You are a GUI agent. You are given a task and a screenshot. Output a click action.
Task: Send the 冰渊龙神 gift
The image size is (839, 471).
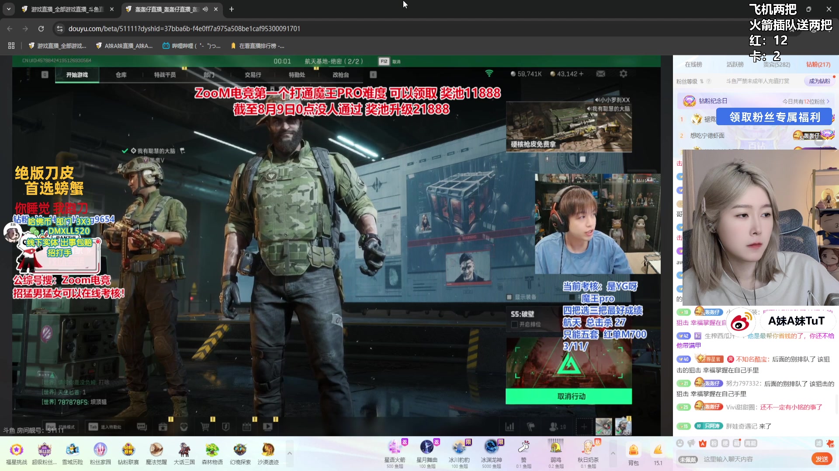click(x=491, y=454)
